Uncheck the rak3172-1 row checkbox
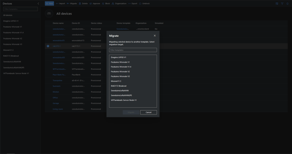292x154 pixels. coord(48,46)
